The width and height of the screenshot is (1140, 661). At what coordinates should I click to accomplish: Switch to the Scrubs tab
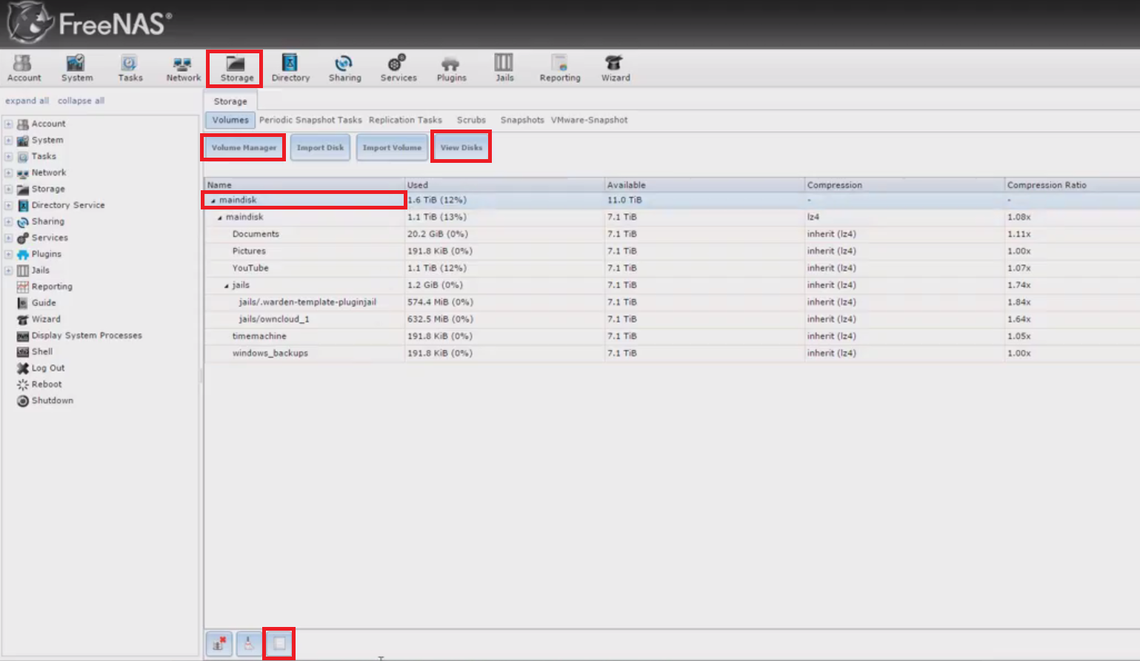coord(471,120)
